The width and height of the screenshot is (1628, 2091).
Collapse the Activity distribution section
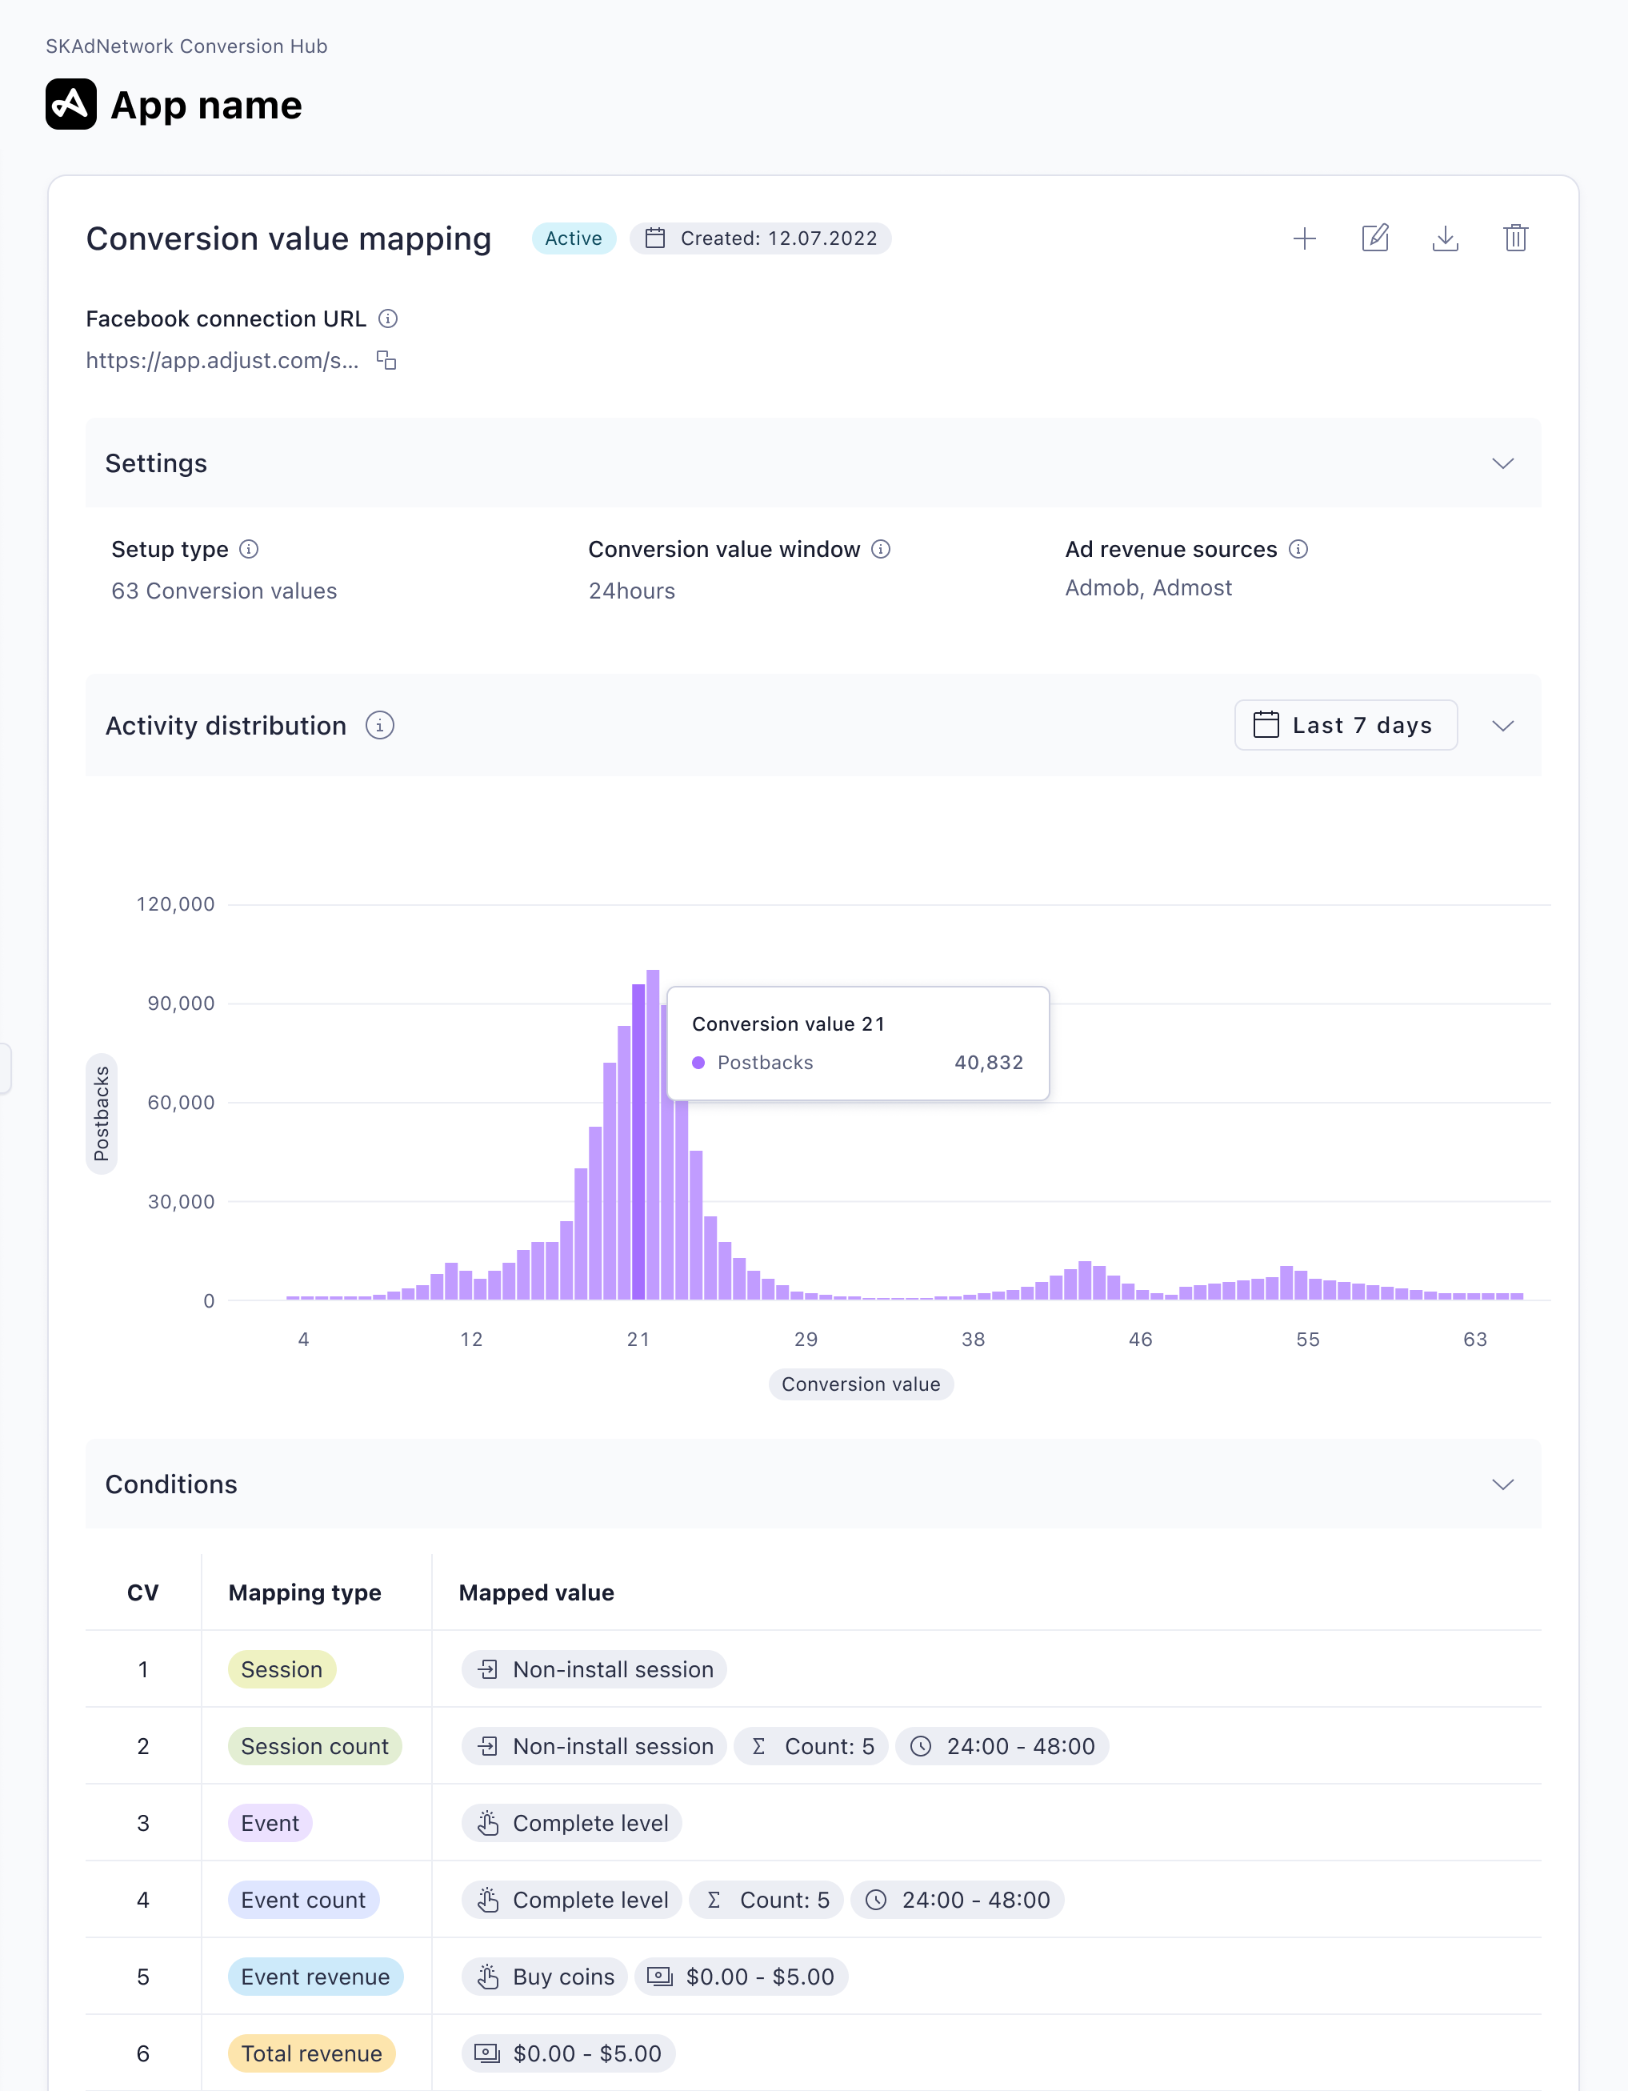click(x=1502, y=726)
